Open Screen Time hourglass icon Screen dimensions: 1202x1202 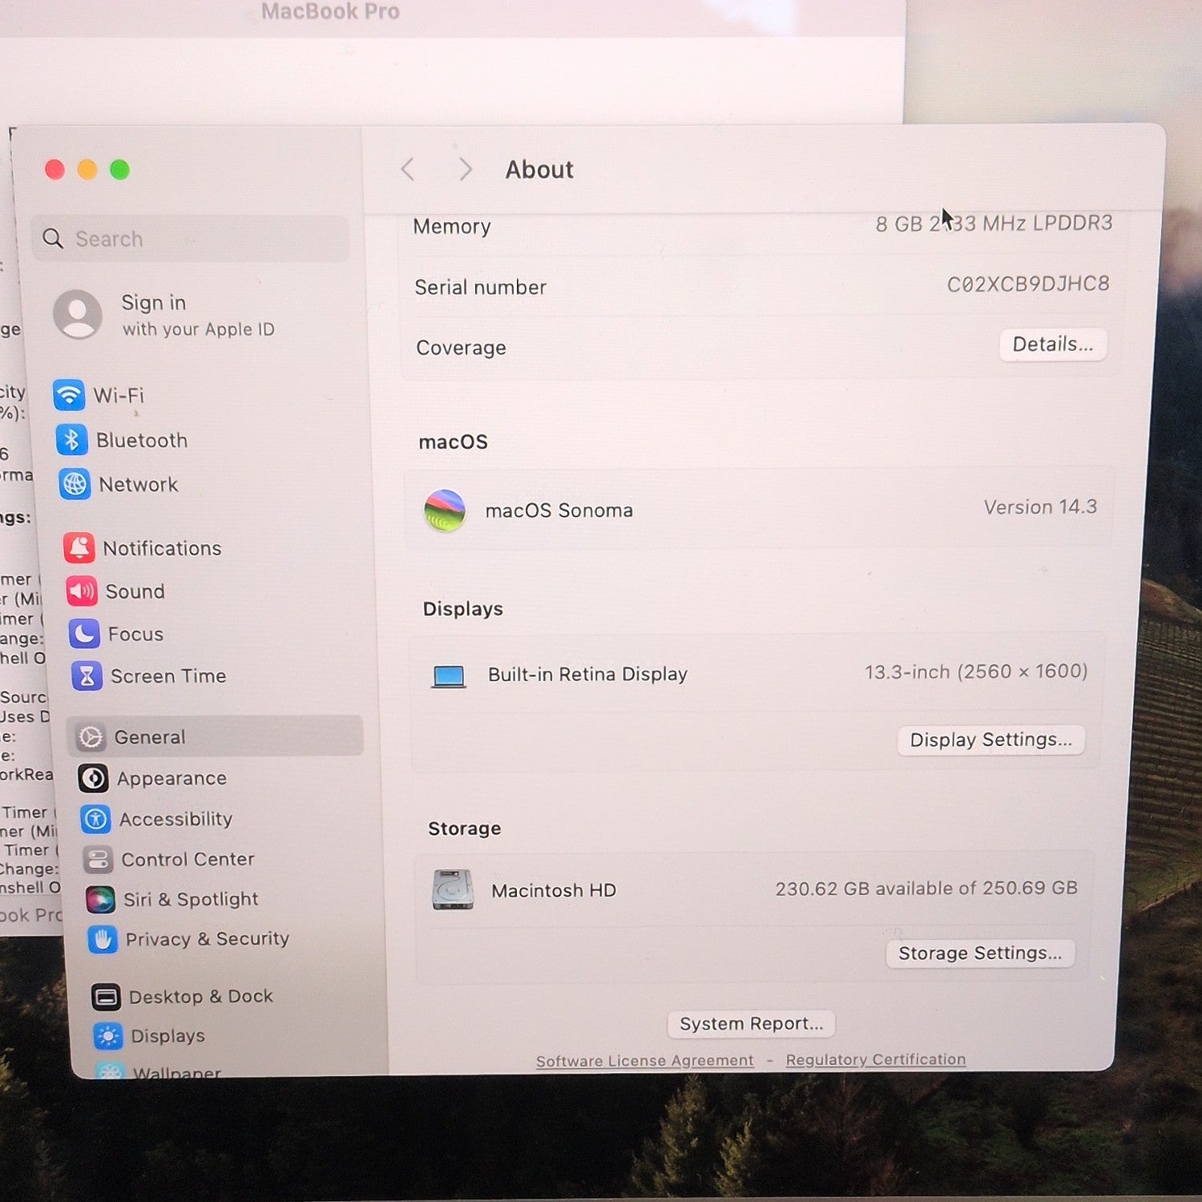[x=87, y=676]
